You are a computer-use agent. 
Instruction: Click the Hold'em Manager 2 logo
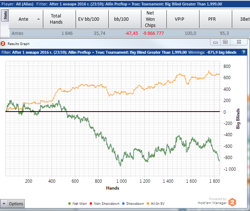[232, 202]
